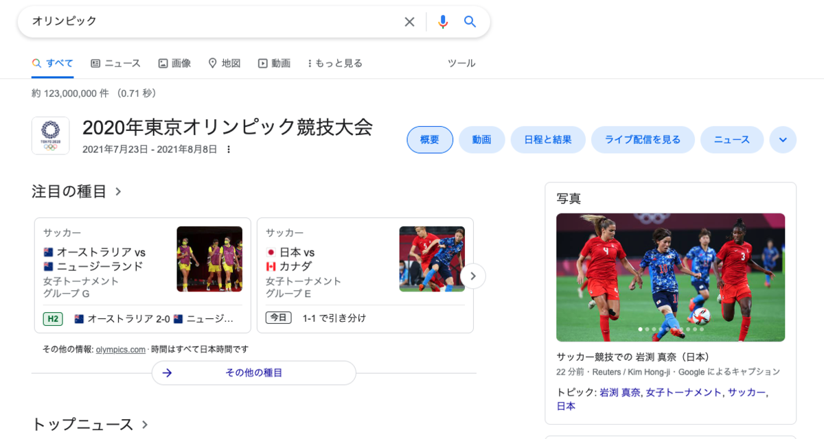Viewport: 824px width, 439px height.
Task: Click into the オリンピック search field
Action: click(x=213, y=22)
